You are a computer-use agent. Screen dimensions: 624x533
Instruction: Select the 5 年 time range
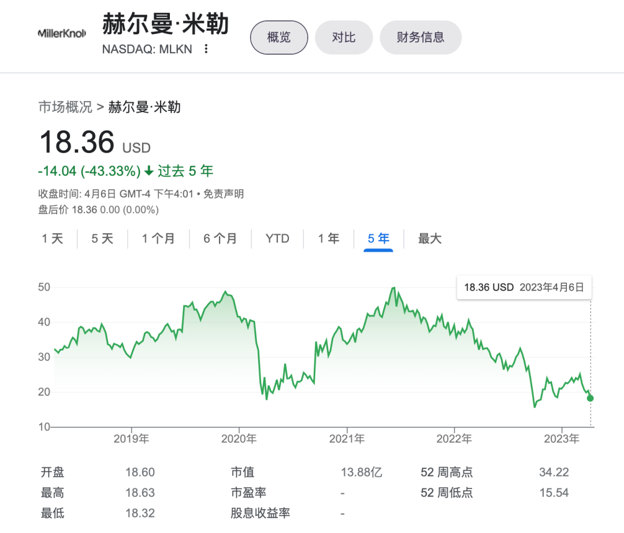pyautogui.click(x=378, y=238)
